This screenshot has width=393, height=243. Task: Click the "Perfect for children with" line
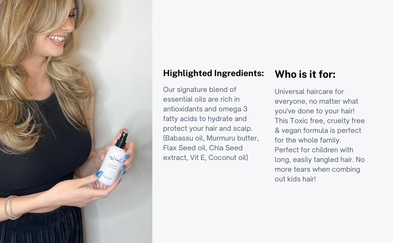click(x=314, y=150)
